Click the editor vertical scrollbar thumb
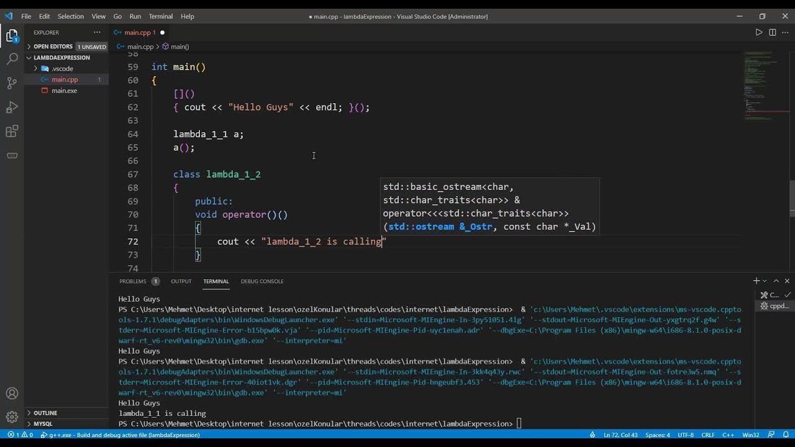The height and width of the screenshot is (447, 795). [792, 198]
